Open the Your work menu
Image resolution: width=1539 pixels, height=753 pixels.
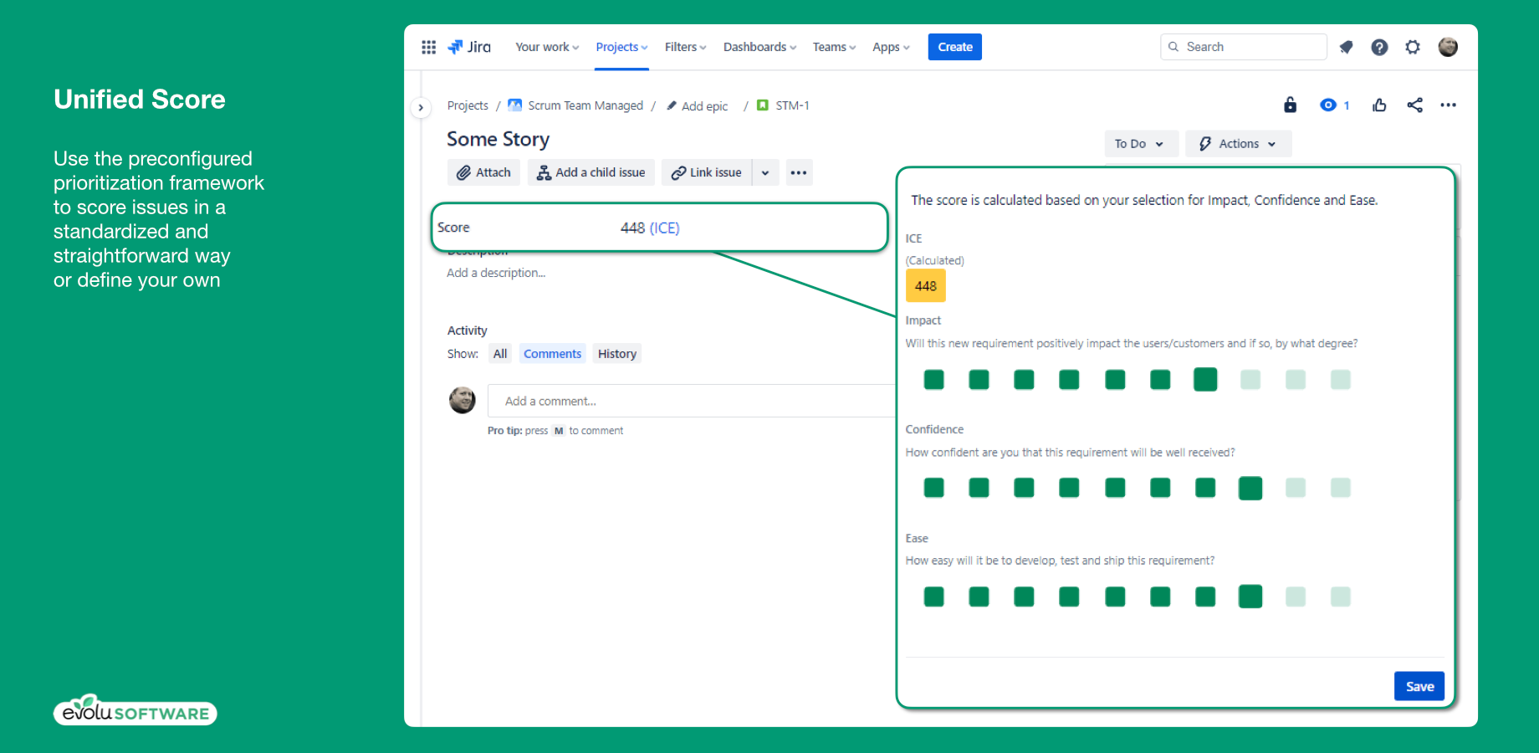[547, 47]
